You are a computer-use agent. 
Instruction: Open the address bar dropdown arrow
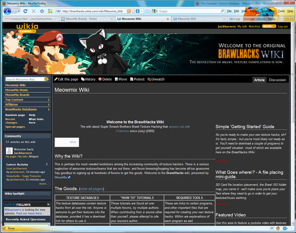[142, 11]
